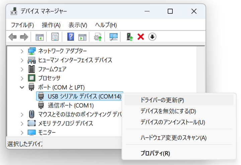
Task: Choose デバイスのアンインストール(U)
Action: click(x=179, y=122)
